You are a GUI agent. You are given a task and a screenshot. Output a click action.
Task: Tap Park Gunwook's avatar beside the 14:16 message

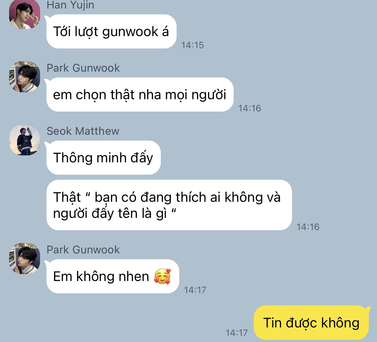coord(25,77)
